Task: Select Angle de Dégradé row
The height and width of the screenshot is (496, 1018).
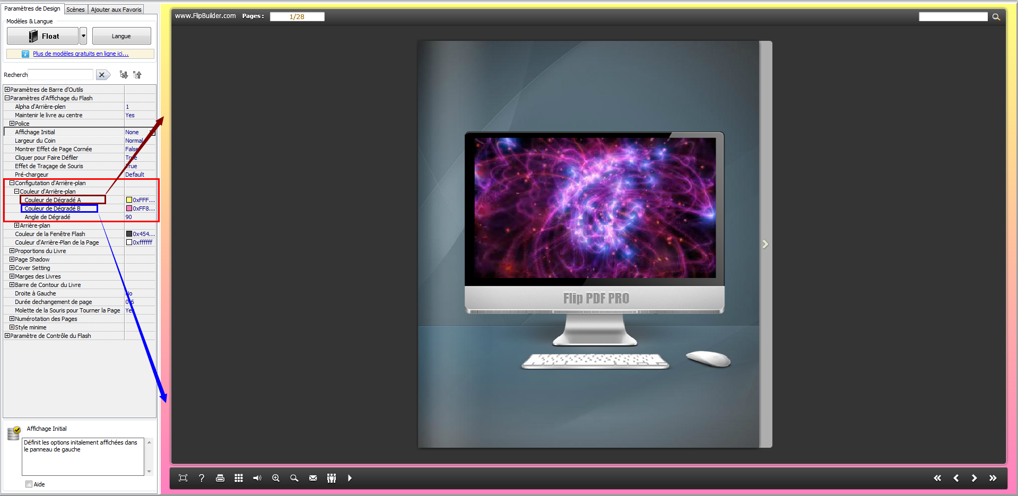Action: click(x=80, y=217)
